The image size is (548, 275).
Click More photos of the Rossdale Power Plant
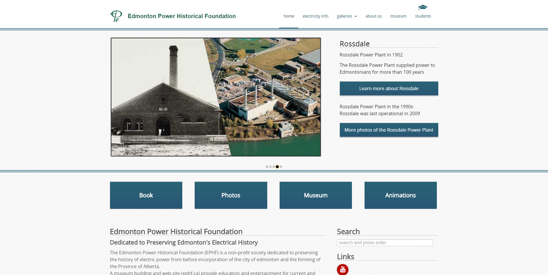pyautogui.click(x=389, y=130)
